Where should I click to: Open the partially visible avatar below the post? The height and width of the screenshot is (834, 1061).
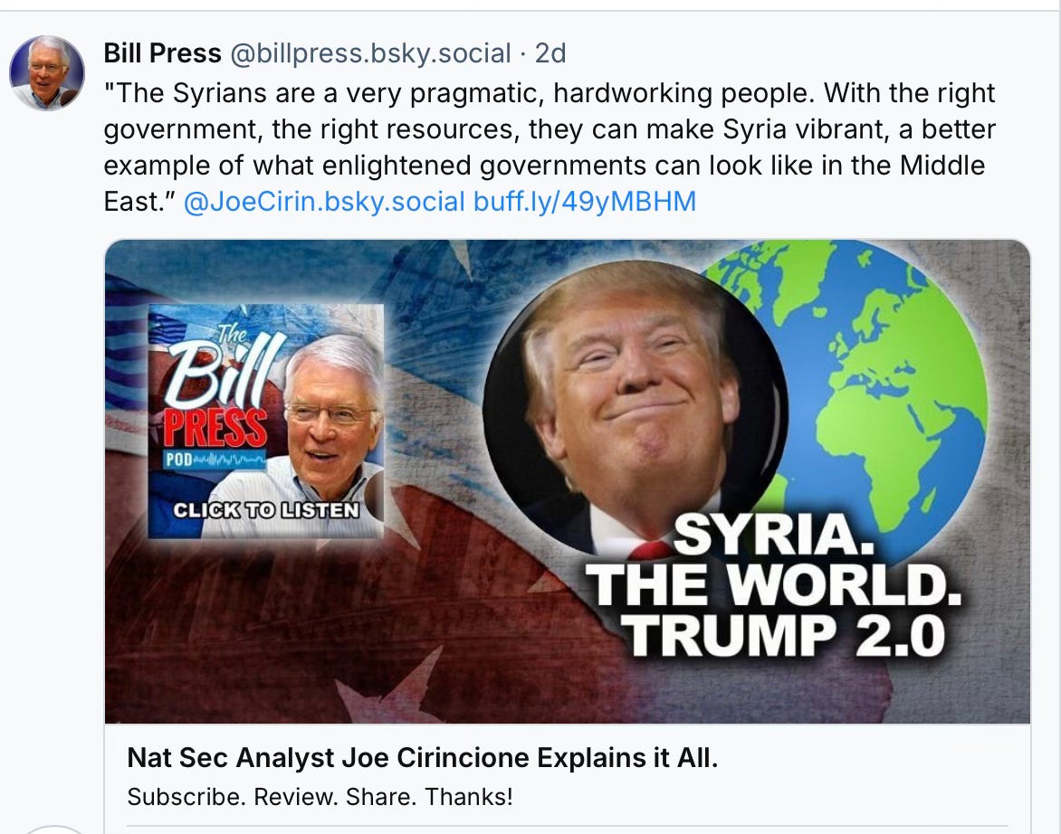click(54, 829)
